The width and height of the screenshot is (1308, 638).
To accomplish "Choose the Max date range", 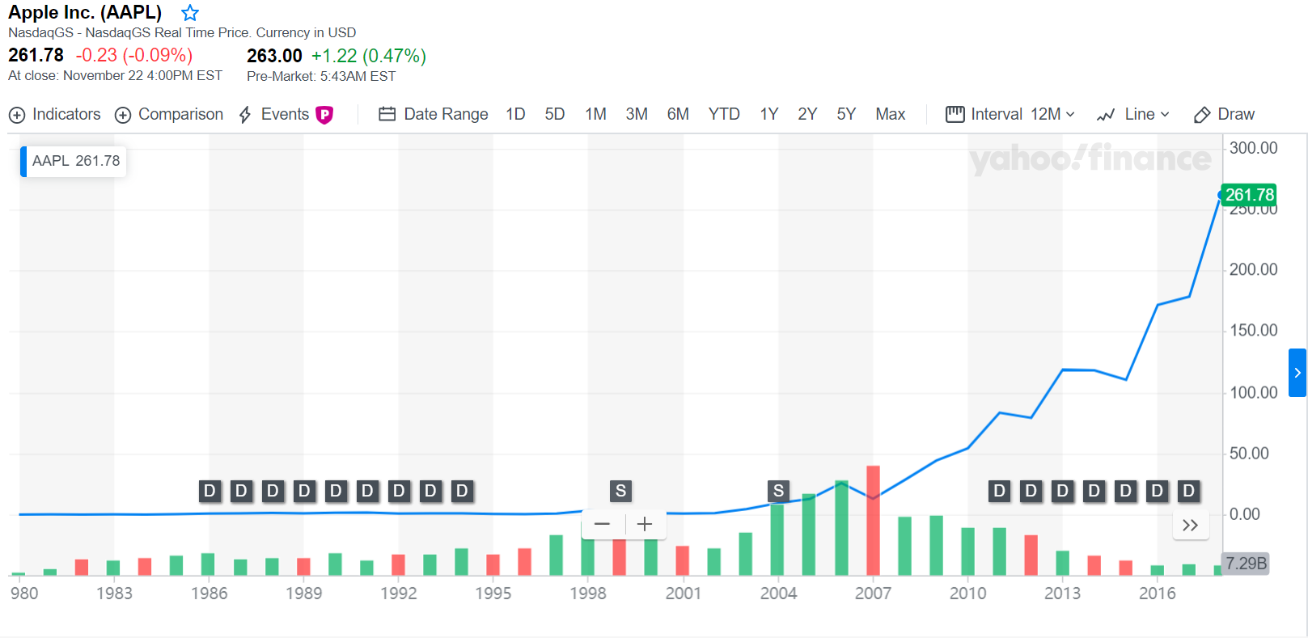I will (890, 114).
